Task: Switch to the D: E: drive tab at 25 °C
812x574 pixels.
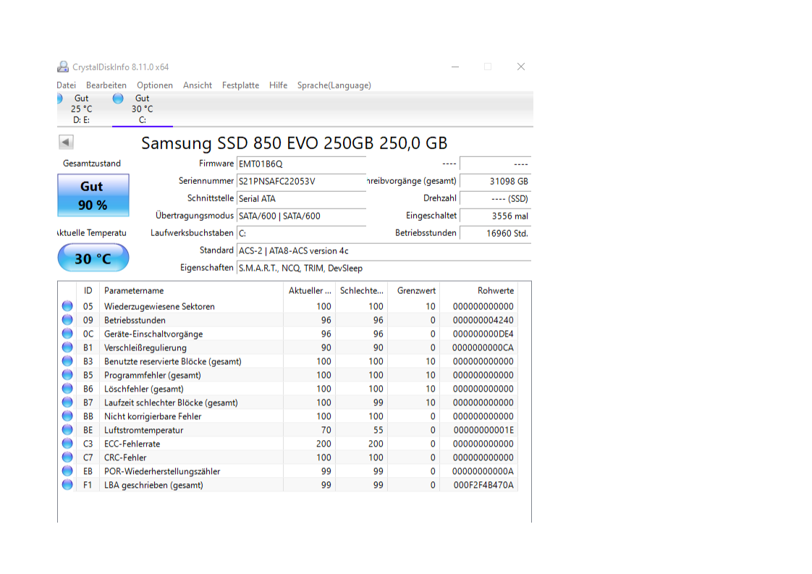Action: [x=81, y=109]
